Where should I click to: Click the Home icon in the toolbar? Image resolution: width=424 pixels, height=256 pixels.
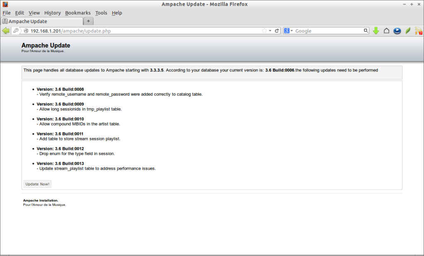(x=386, y=31)
